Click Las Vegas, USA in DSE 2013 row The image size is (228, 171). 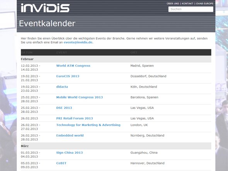[142, 108]
